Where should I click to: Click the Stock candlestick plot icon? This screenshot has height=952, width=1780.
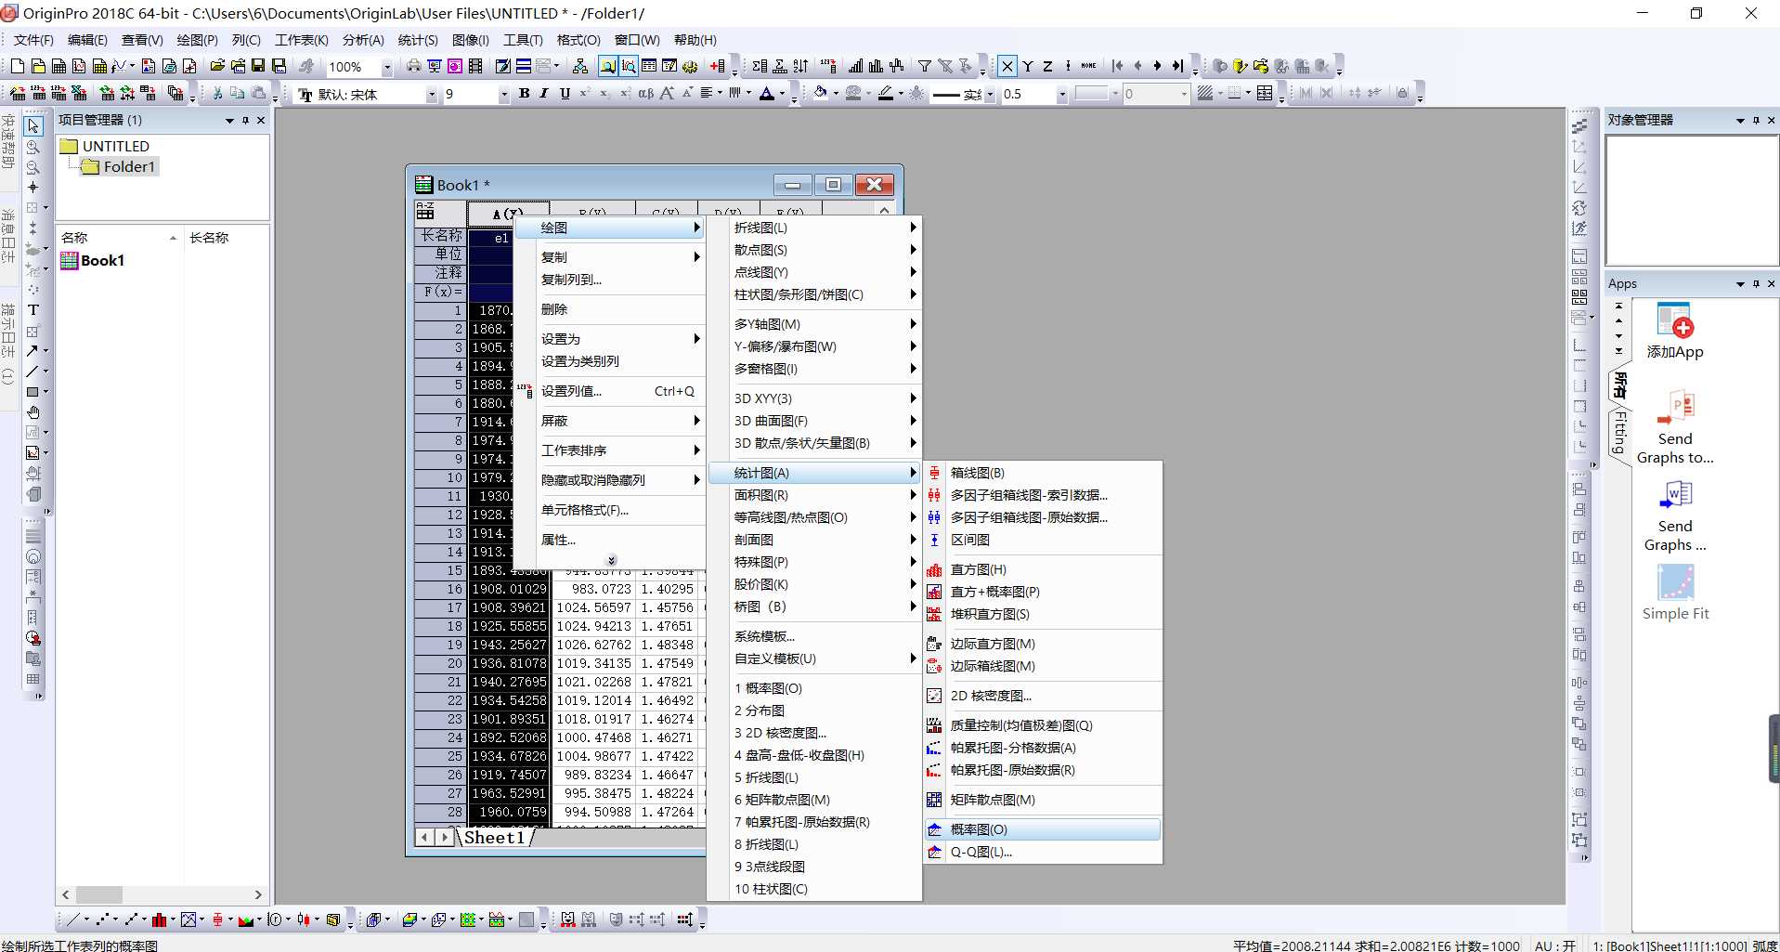pyautogui.click(x=304, y=919)
